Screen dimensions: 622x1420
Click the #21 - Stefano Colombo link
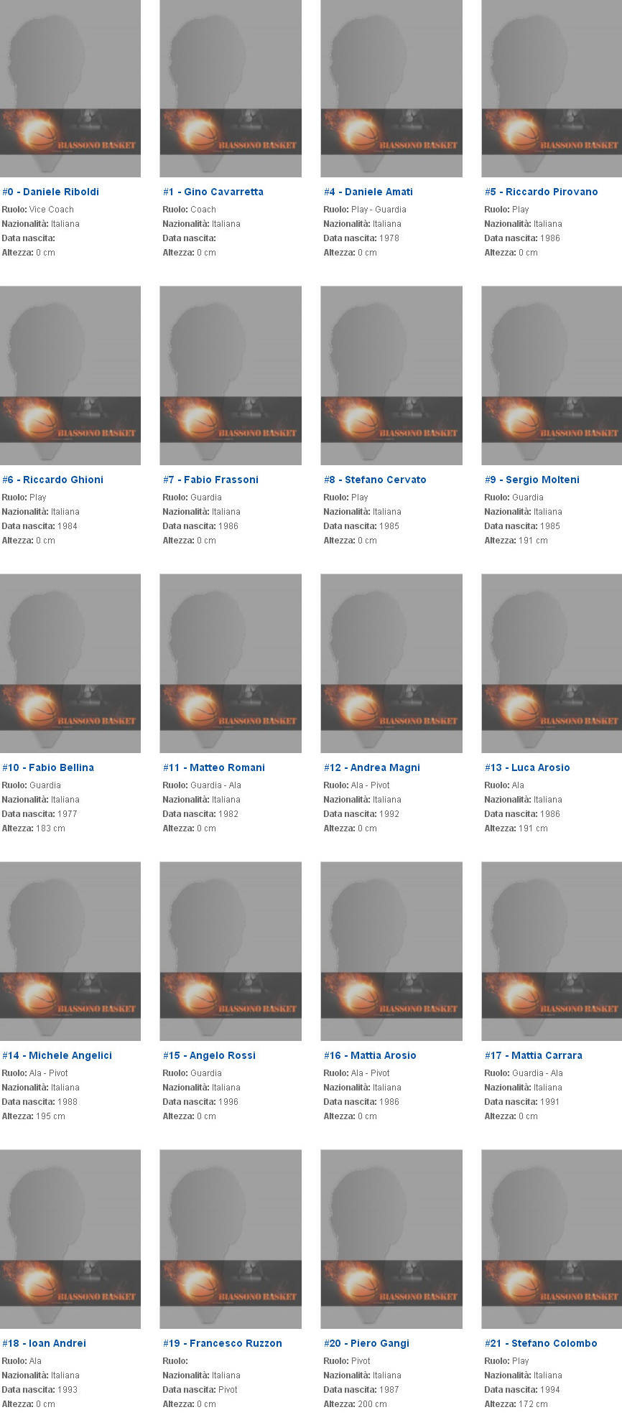[540, 1343]
